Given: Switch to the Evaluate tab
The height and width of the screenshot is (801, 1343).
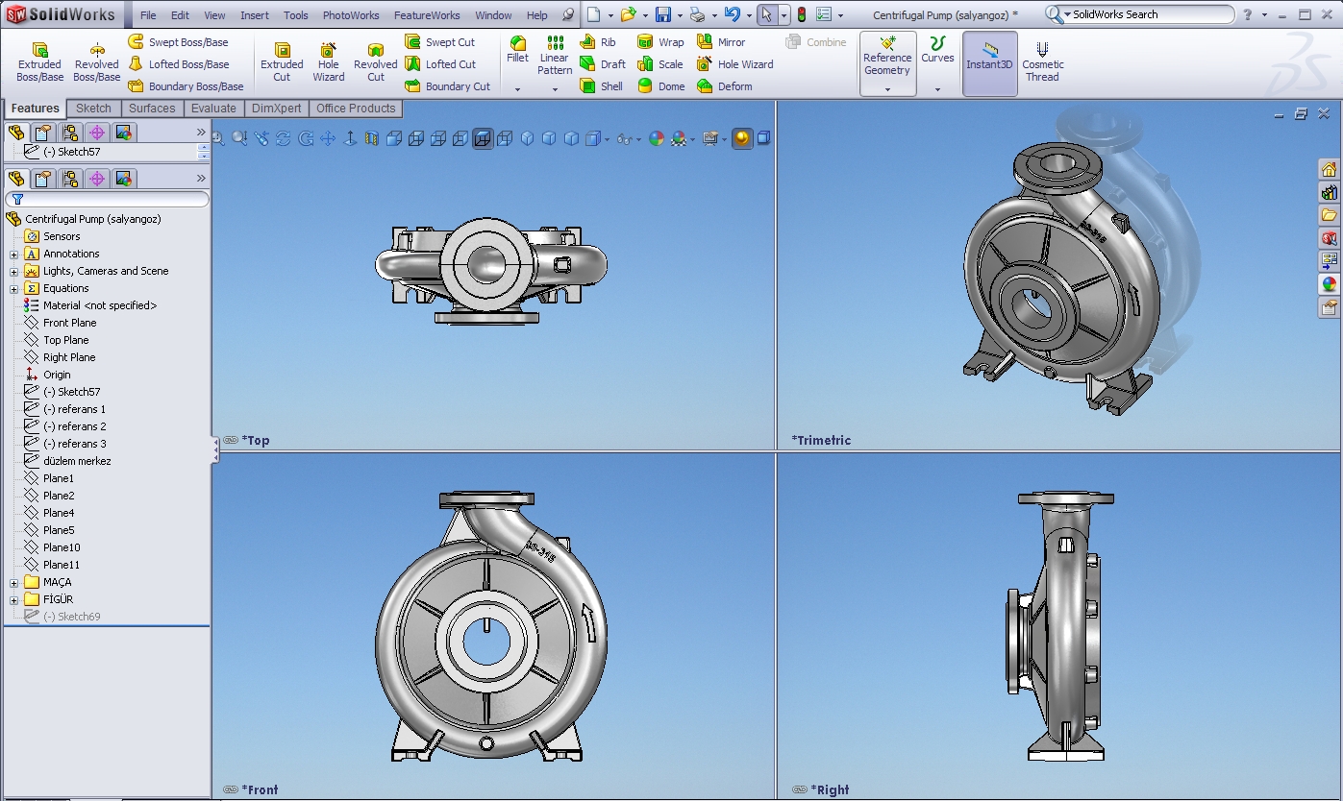Looking at the screenshot, I should tap(213, 109).
